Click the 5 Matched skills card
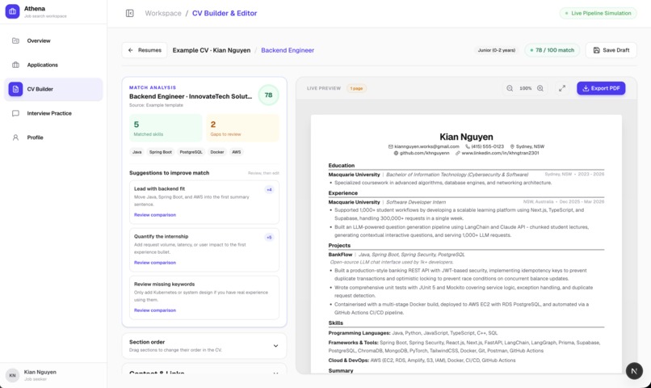 pyautogui.click(x=166, y=128)
